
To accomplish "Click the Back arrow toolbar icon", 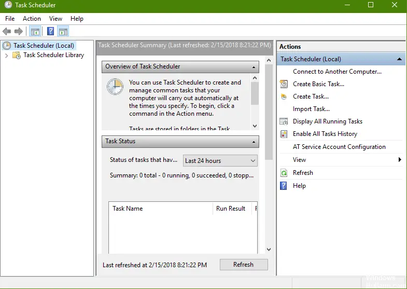I will 7,32.
